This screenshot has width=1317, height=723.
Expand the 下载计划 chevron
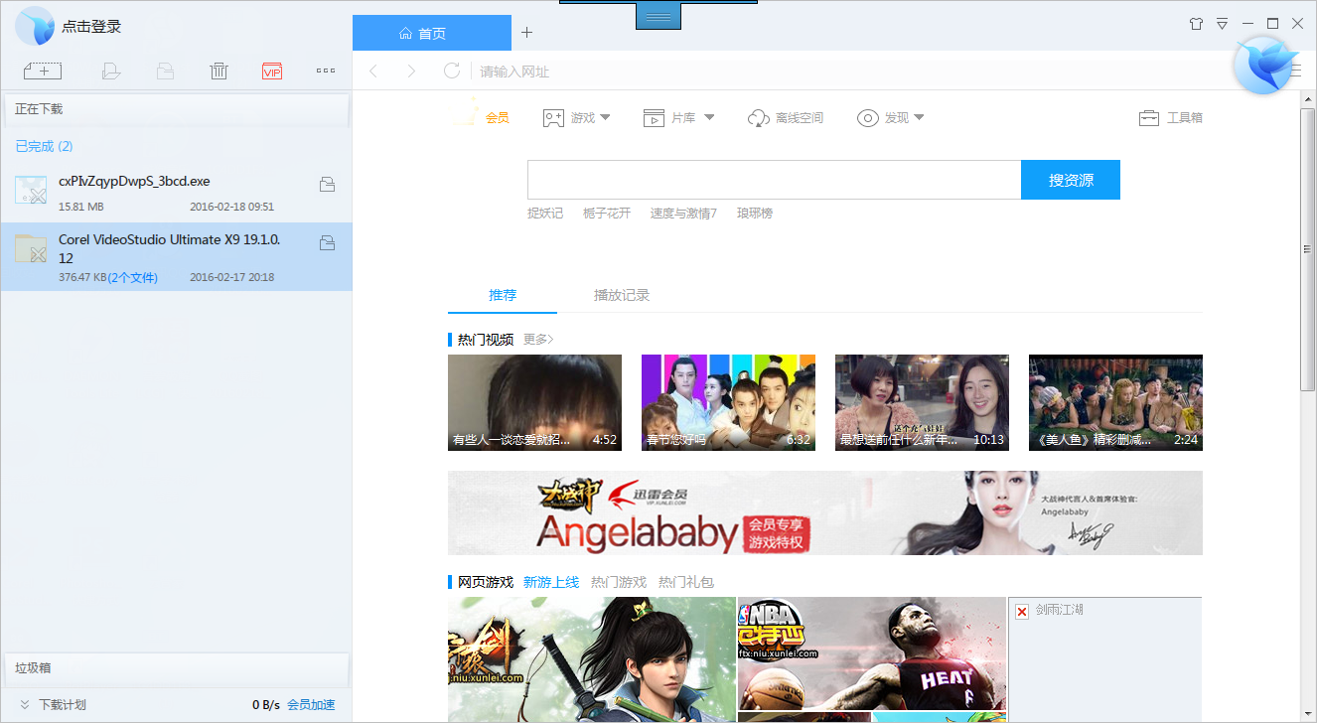point(25,705)
